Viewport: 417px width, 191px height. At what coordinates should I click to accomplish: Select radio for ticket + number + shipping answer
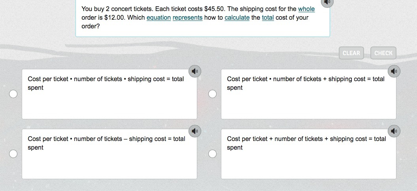point(213,154)
